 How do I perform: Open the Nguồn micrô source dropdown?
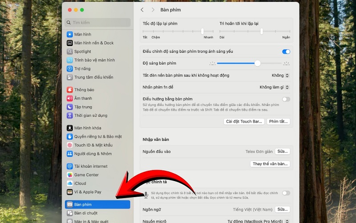(x=259, y=221)
